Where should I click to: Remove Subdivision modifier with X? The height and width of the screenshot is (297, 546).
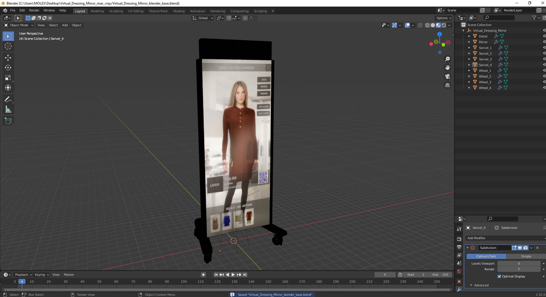pos(537,248)
